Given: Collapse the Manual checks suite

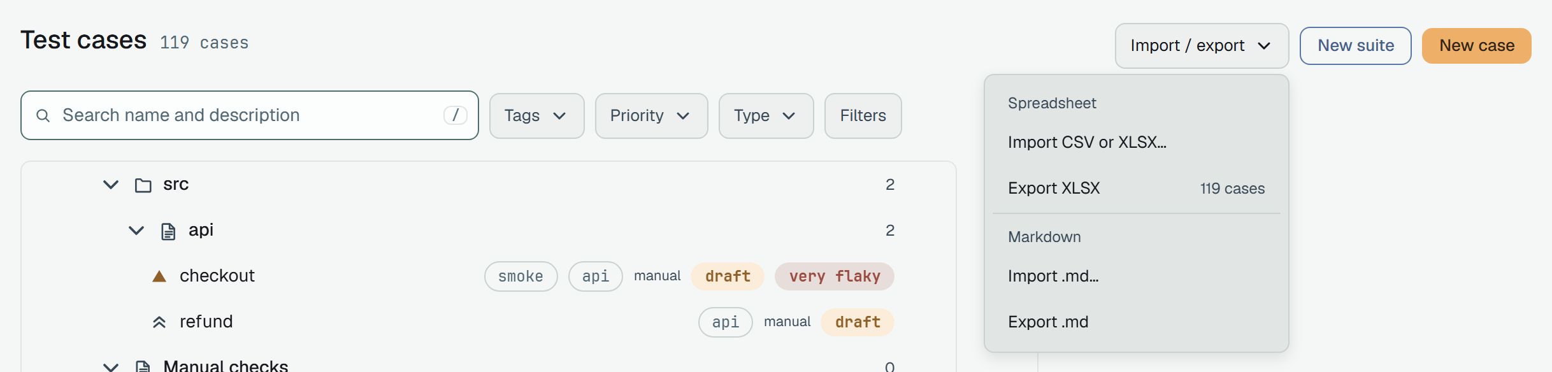Looking at the screenshot, I should [111, 367].
